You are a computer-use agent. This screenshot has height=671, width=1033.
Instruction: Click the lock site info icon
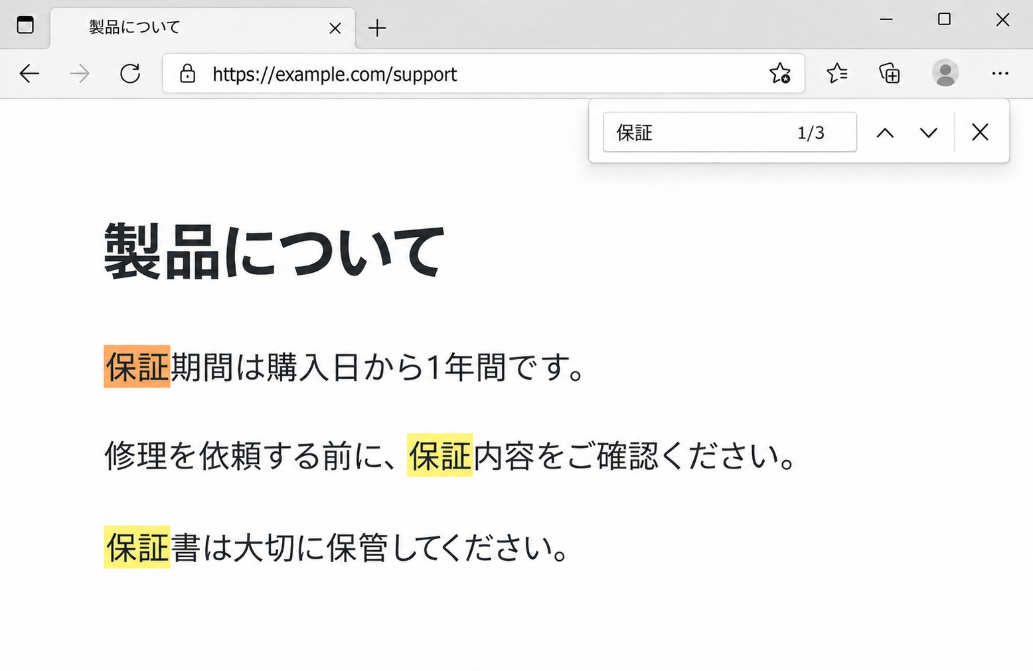[x=188, y=73]
